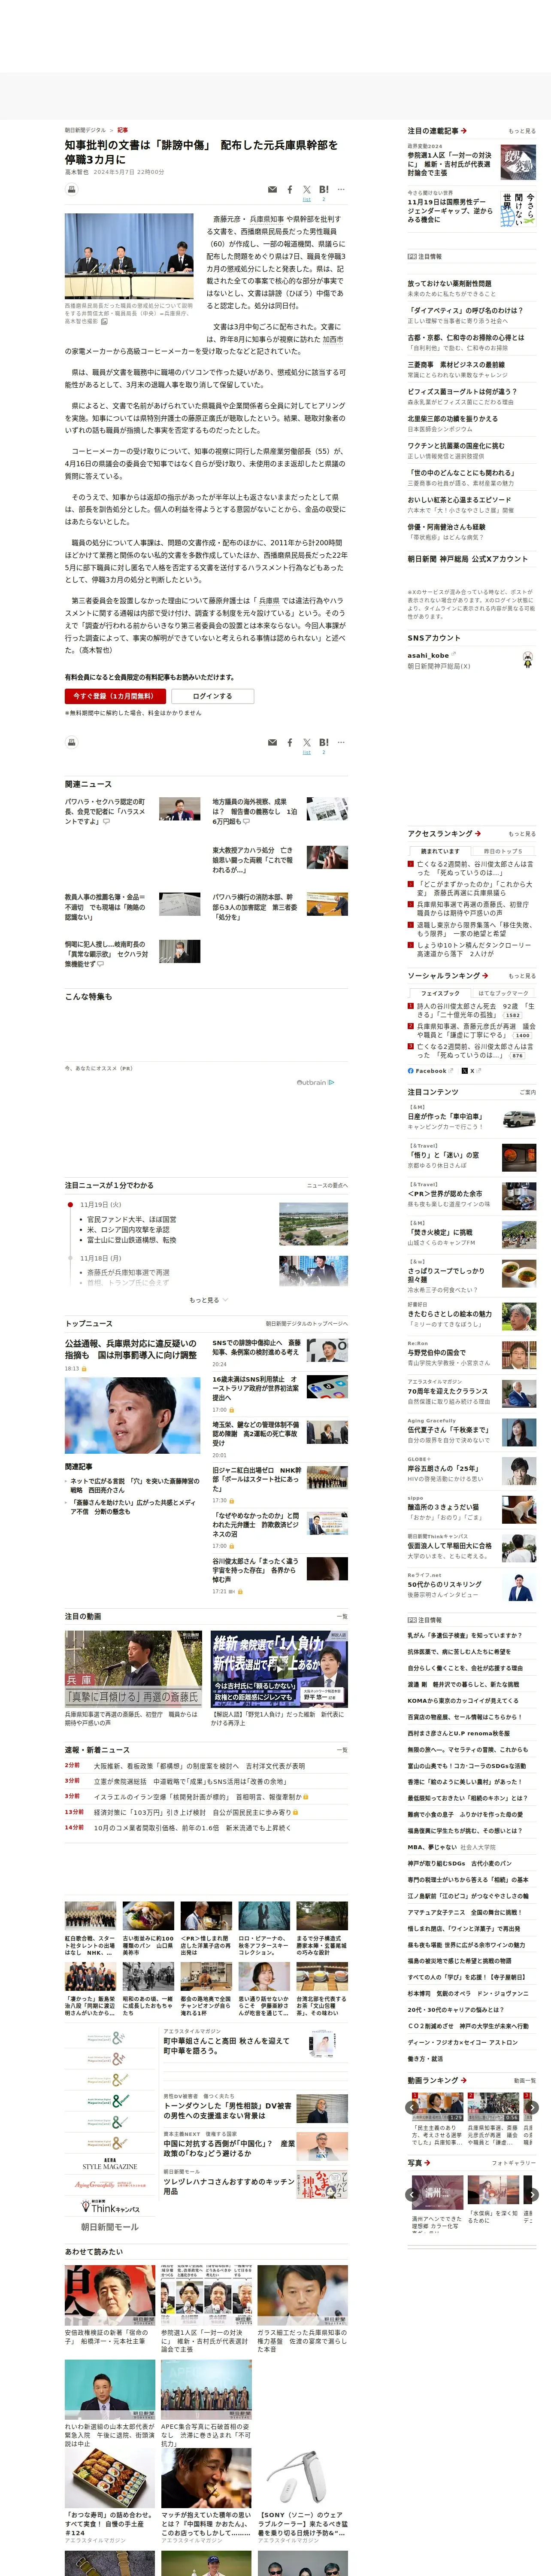Click previous arrow in 動画ランキング carousel
This screenshot has height=2576, width=551.
411,2107
